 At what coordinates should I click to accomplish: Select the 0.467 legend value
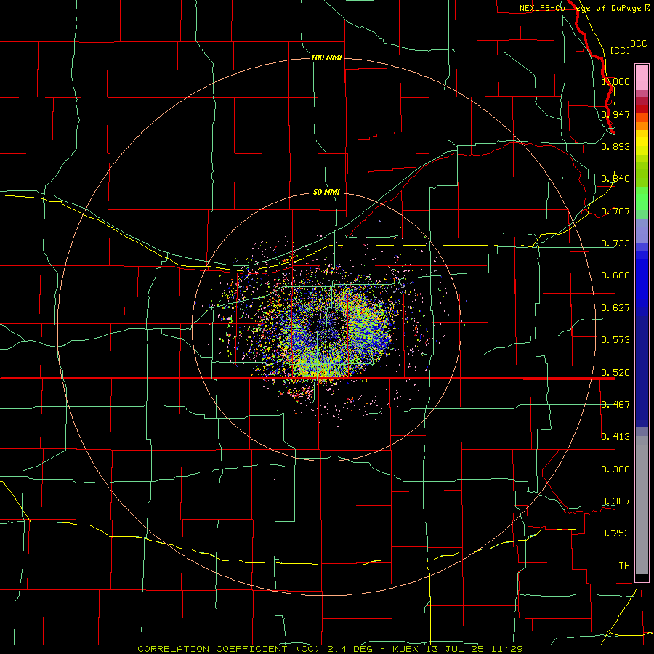point(615,405)
